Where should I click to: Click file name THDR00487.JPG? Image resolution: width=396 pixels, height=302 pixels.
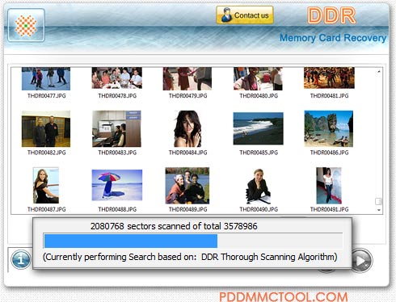coord(47,209)
